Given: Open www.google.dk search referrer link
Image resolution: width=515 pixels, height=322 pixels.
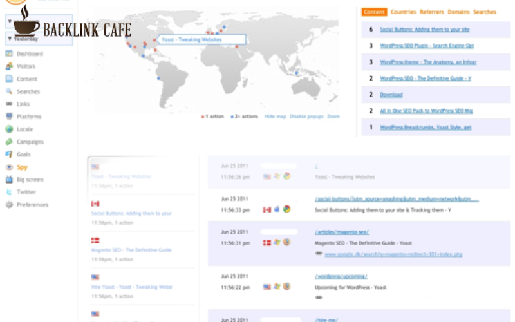Looking at the screenshot, I should 393,254.
